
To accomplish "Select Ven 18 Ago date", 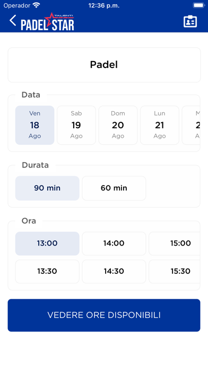I will pos(35,125).
